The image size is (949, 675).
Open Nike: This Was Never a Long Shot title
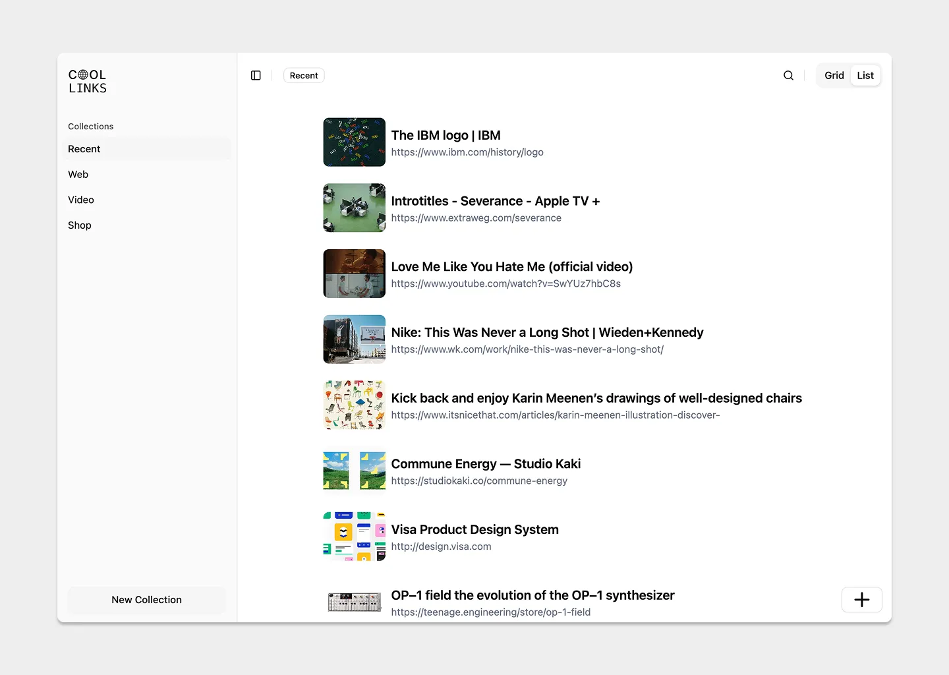pos(547,332)
